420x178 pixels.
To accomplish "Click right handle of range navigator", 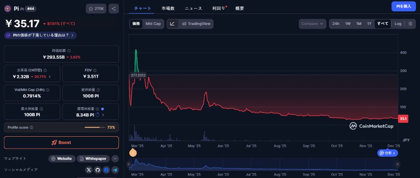I will [398, 164].
